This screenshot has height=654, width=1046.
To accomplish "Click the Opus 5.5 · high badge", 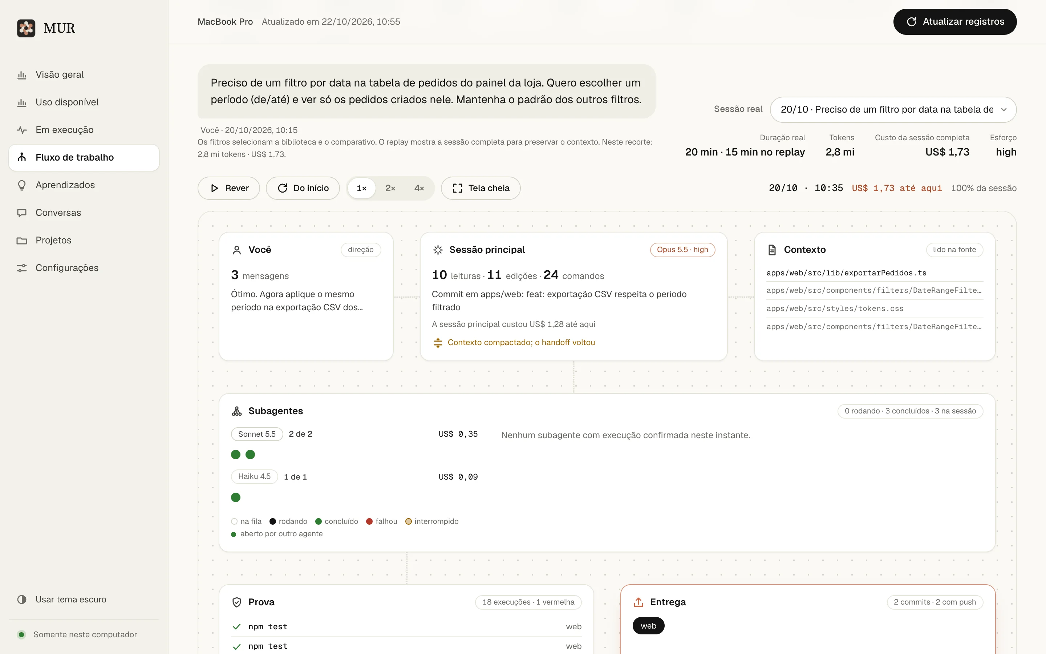I will [x=682, y=250].
